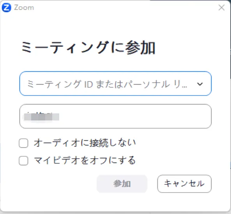Click blank space between heading and ID field

click(x=115, y=64)
